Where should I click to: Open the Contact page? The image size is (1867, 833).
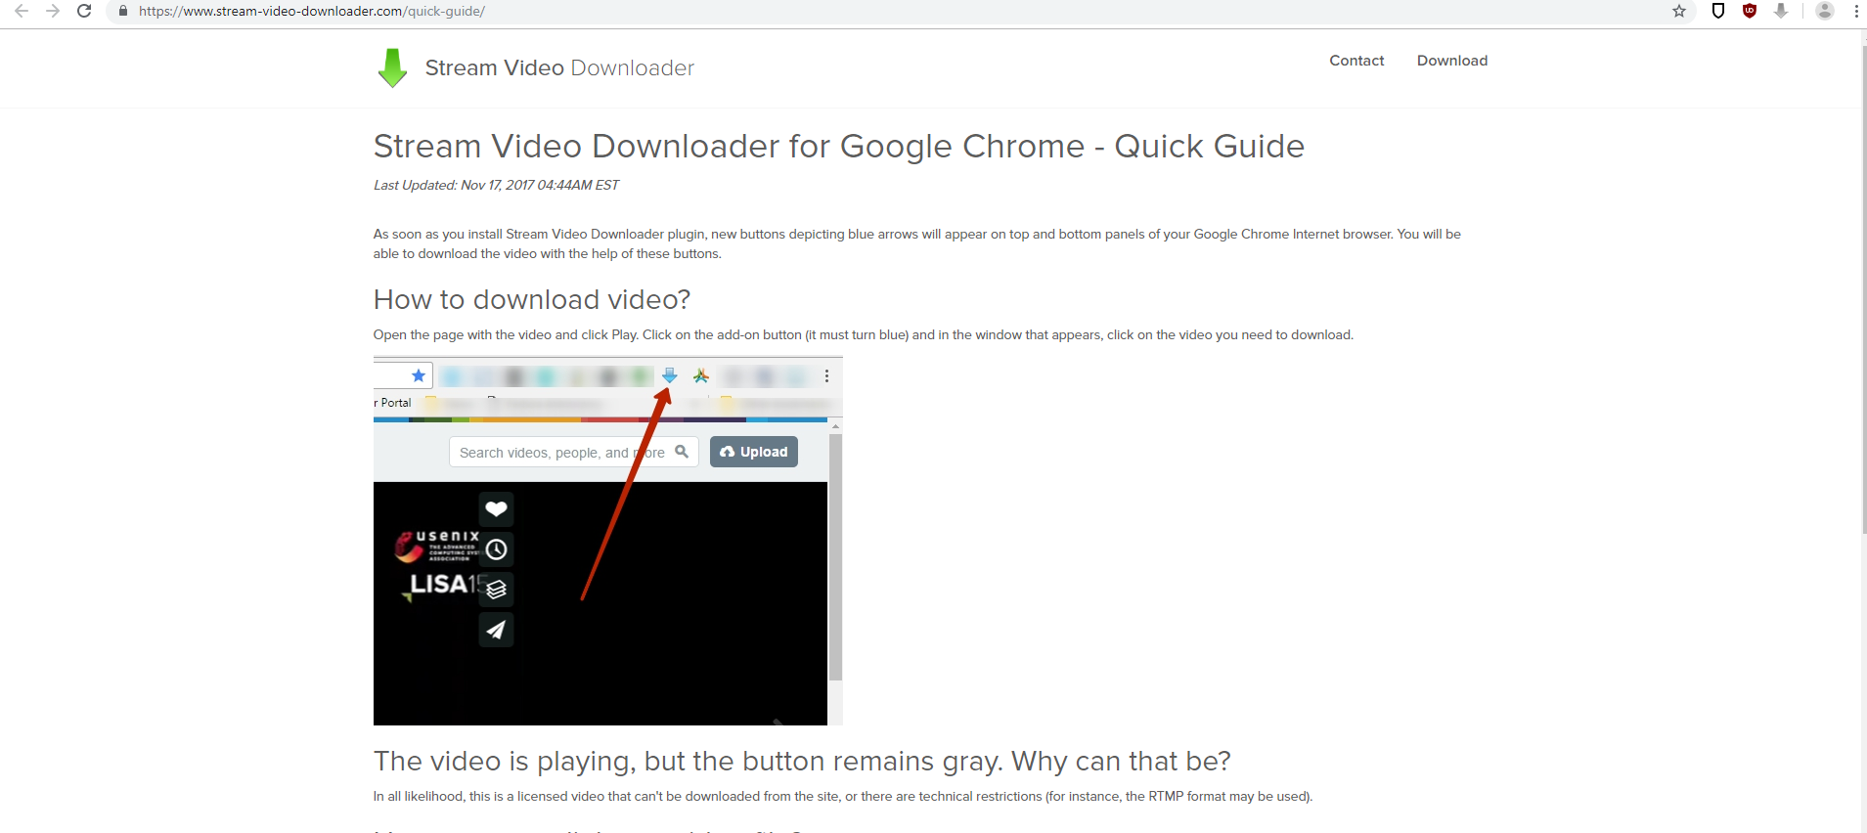[x=1356, y=61]
